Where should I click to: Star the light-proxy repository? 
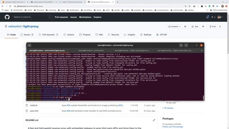195,27
